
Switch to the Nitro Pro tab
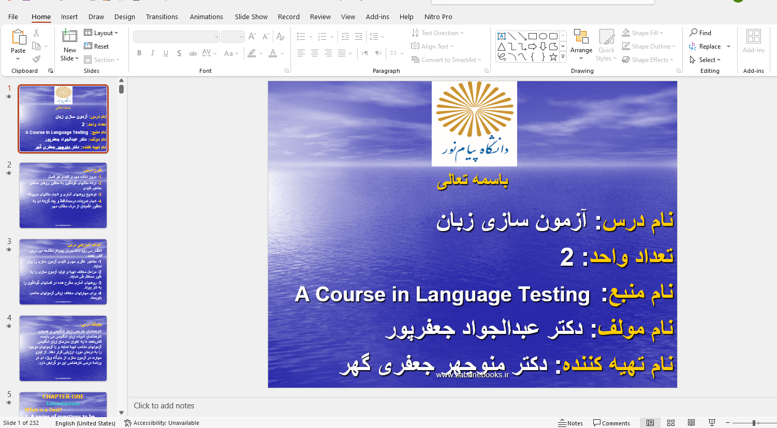tap(438, 17)
